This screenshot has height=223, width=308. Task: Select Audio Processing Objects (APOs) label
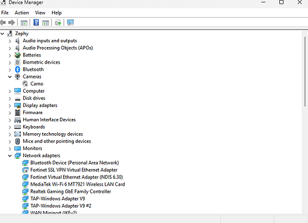tap(58, 48)
